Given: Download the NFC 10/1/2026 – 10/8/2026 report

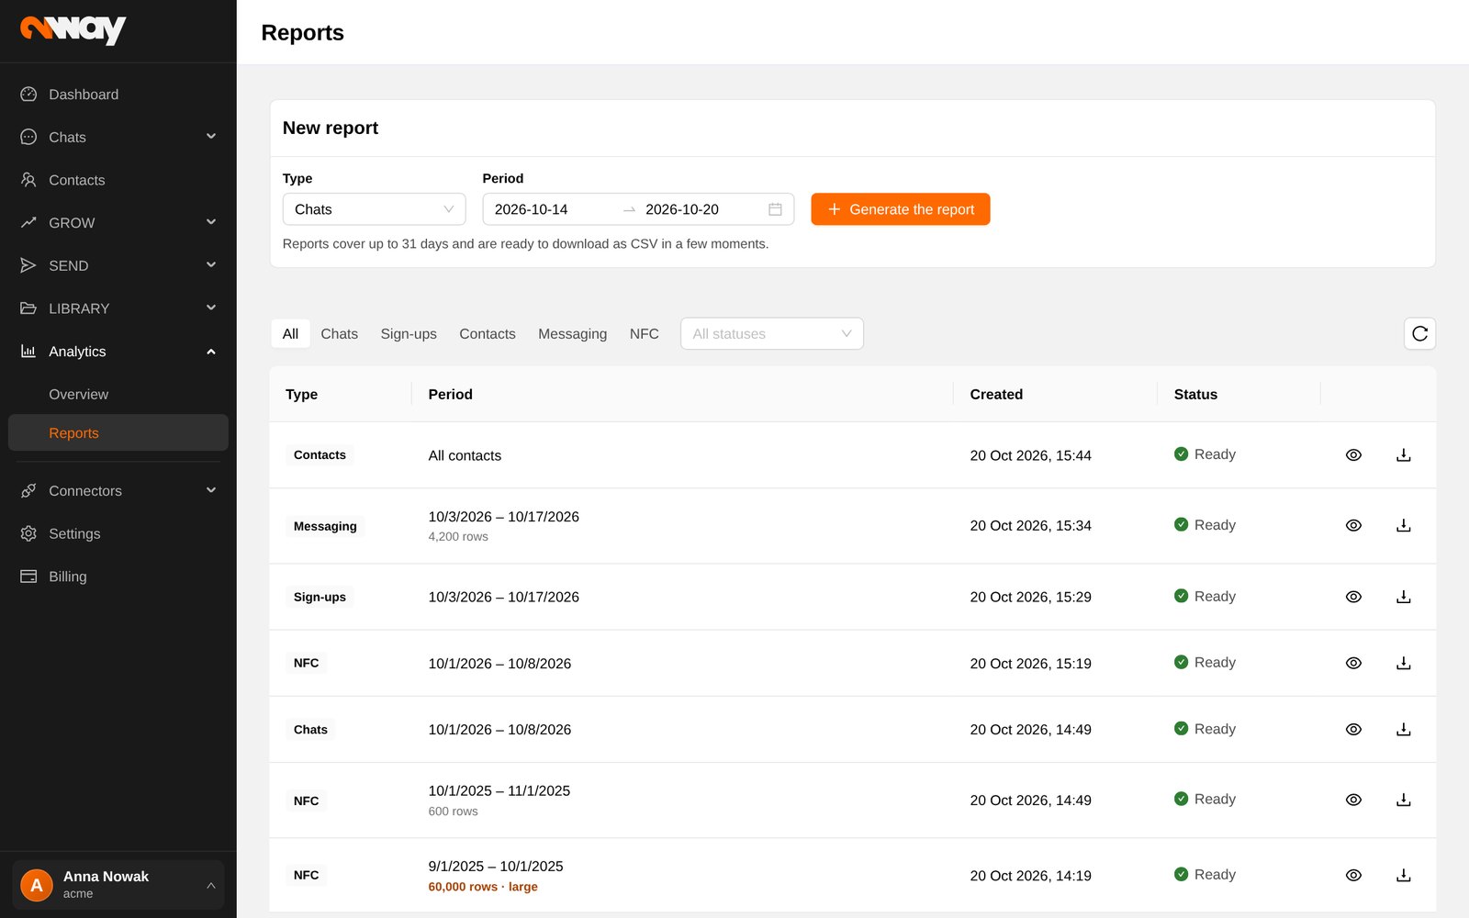Looking at the screenshot, I should pyautogui.click(x=1403, y=663).
